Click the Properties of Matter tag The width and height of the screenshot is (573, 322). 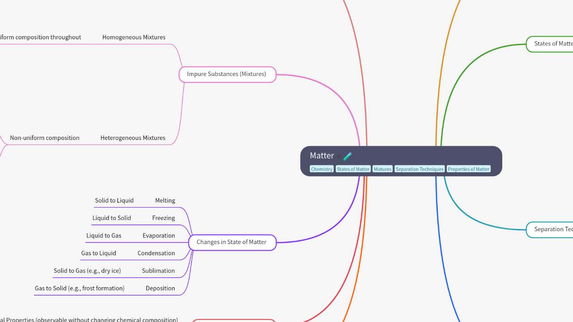pyautogui.click(x=469, y=169)
